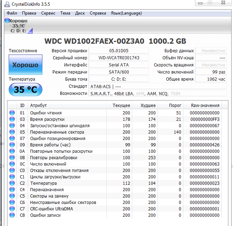The image size is (233, 226).
Task: Open the Тема menu
Action: [x=65, y=13]
